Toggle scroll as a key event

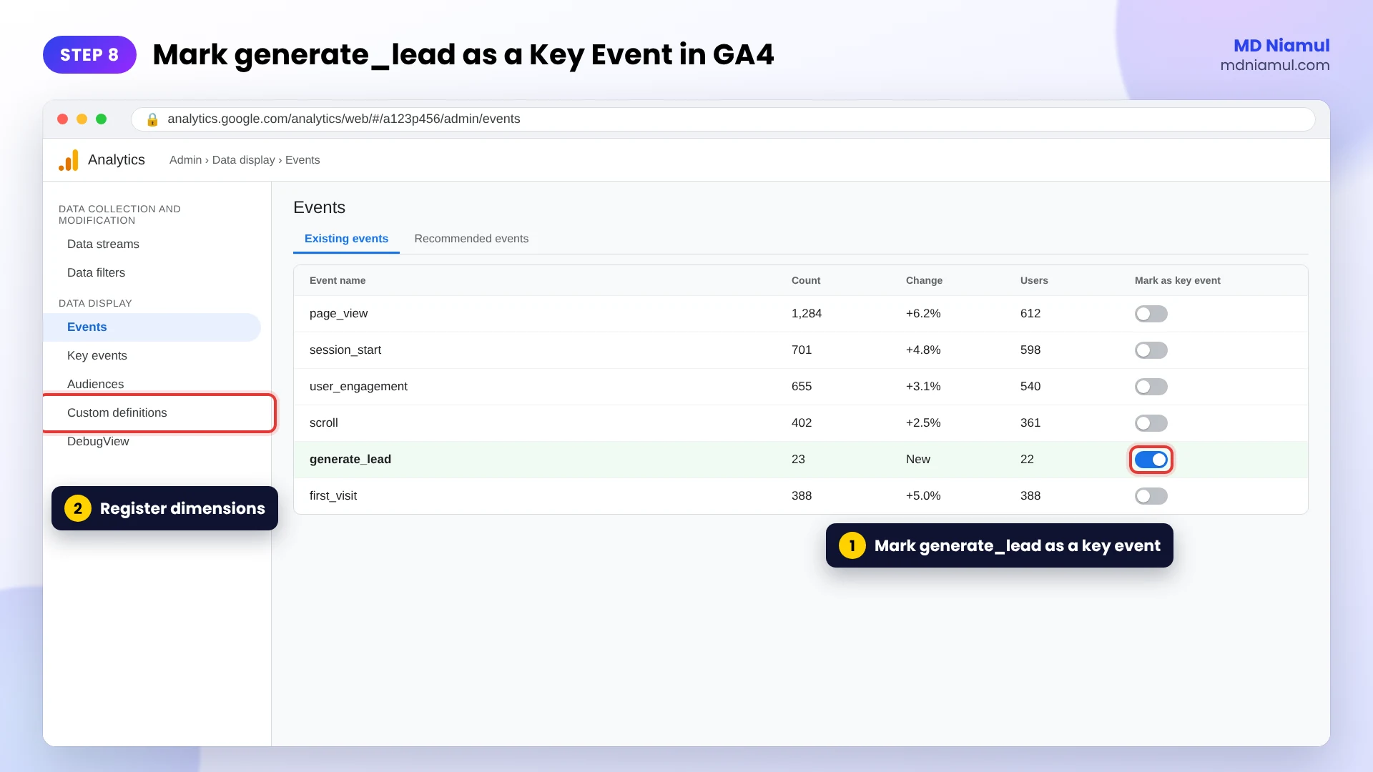1151,423
